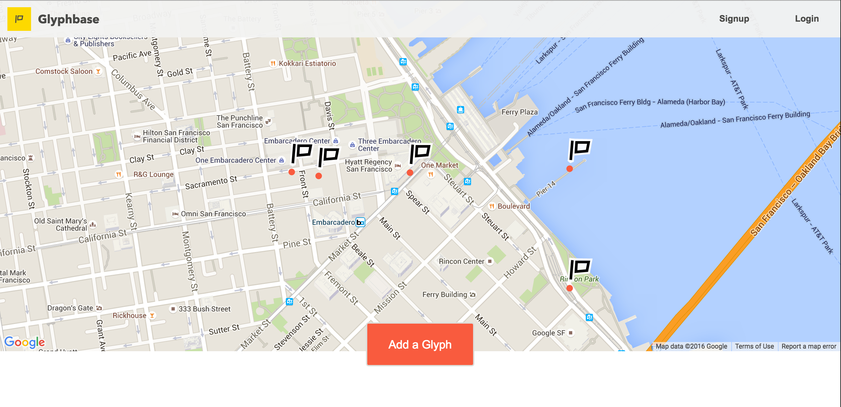This screenshot has width=841, height=407.
Task: Click the Dragon's Gate camera icon
Action: (99, 308)
